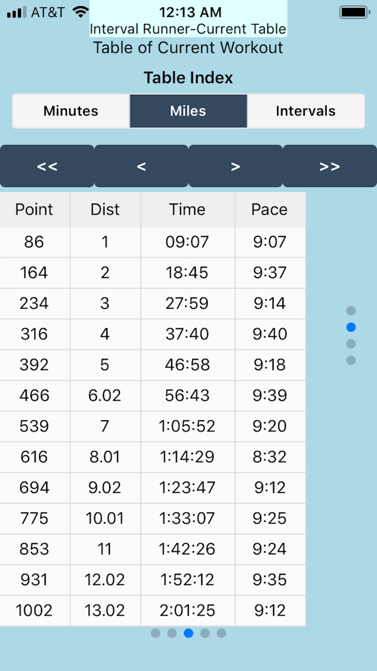Tap the Pace column header
Viewport: 377px width, 671px height.
270,209
